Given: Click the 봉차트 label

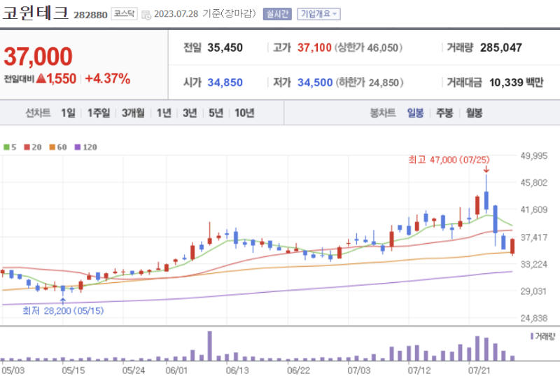Looking at the screenshot, I should click(x=382, y=113).
